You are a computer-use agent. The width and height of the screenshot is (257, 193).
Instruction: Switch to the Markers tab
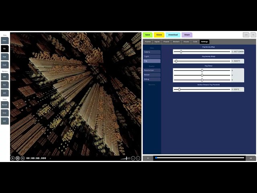coord(176,42)
